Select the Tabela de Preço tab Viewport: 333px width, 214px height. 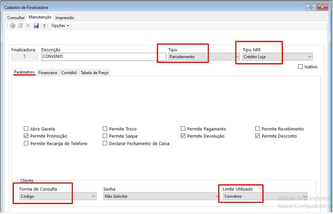[x=94, y=73]
